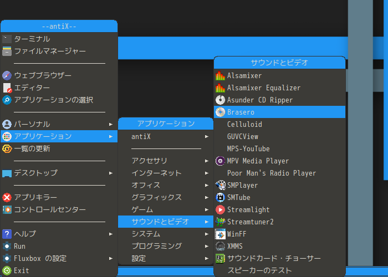Click the Exit text label
This screenshot has width=388, height=277.
coord(22,270)
